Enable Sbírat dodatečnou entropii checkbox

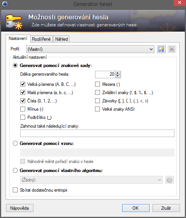click(x=15, y=190)
